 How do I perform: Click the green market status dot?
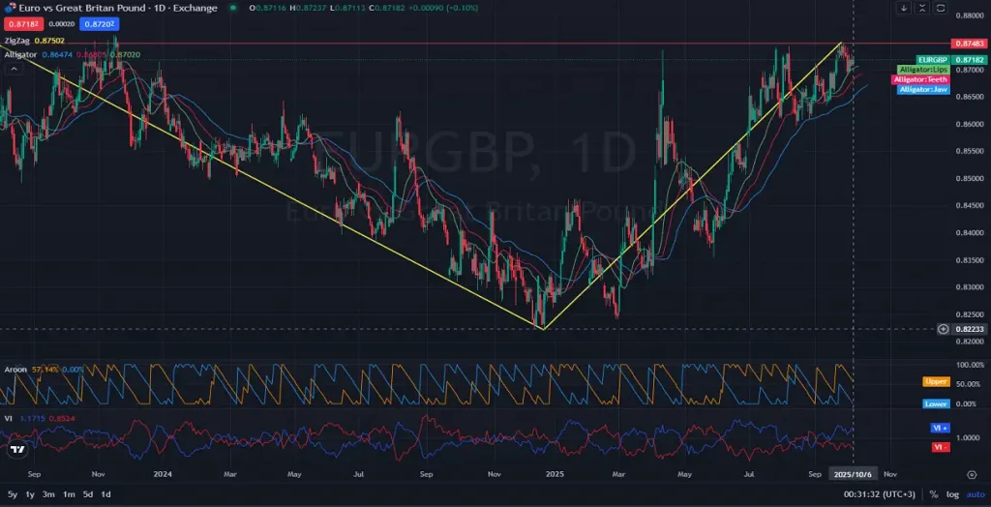pyautogui.click(x=239, y=8)
